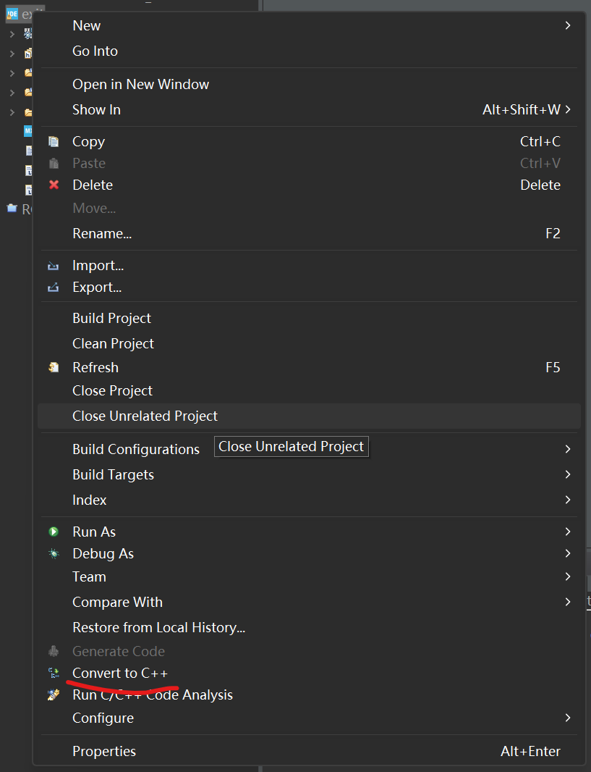The image size is (591, 772).
Task: Click the Refresh icon
Action: coord(54,368)
